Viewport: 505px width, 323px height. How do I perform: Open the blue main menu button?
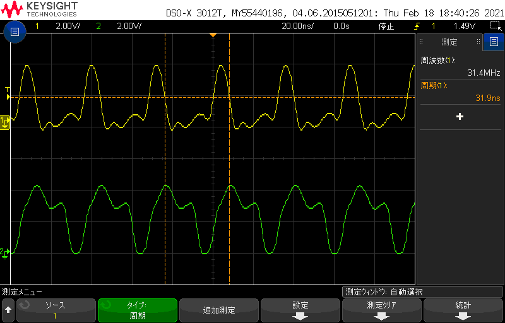click(x=15, y=32)
